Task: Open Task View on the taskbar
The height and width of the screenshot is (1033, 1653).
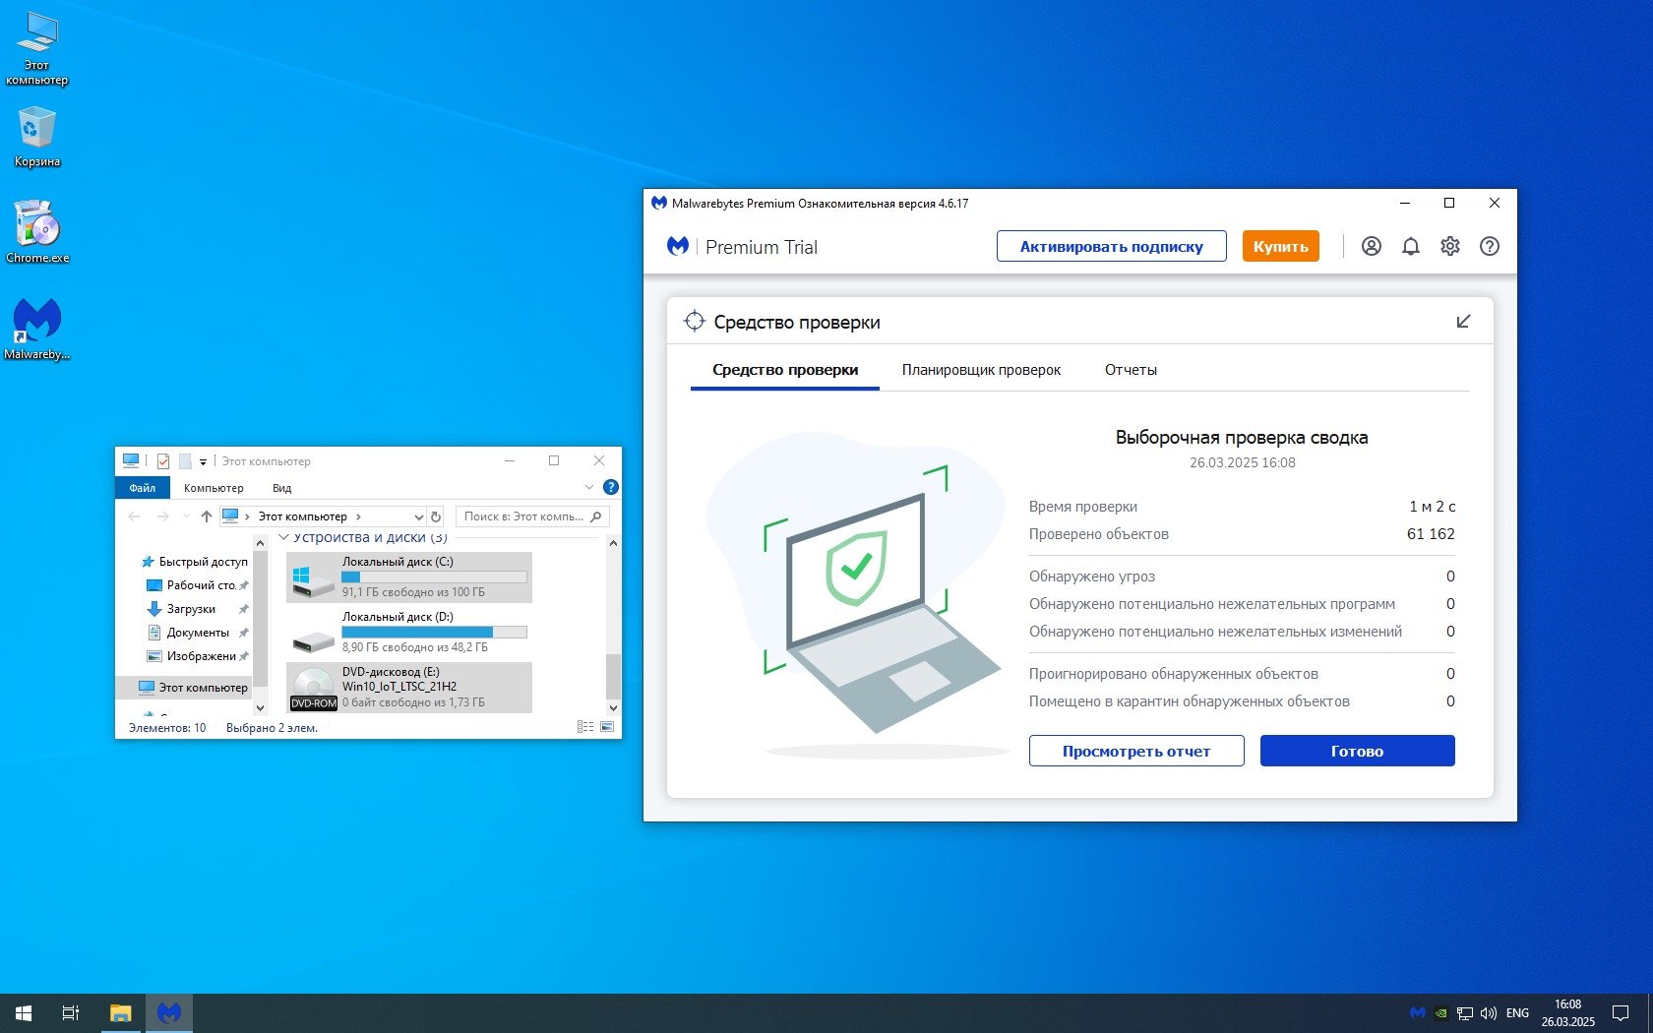Action: 71,1012
